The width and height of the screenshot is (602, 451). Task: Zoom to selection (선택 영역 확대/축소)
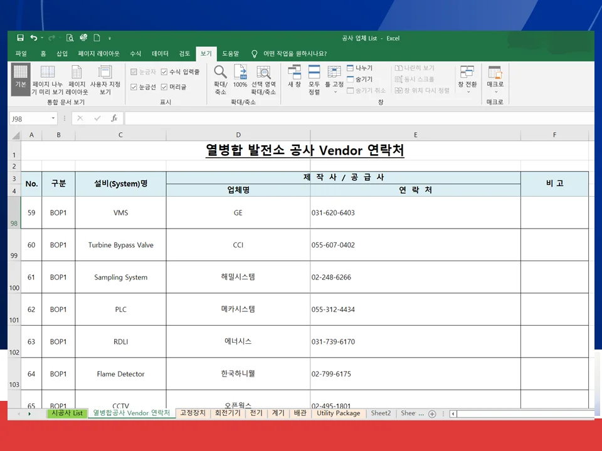pyautogui.click(x=263, y=80)
